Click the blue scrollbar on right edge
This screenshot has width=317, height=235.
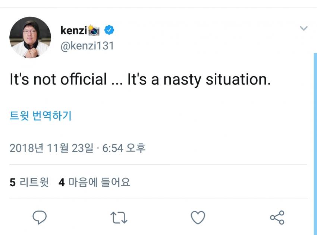(315, 141)
